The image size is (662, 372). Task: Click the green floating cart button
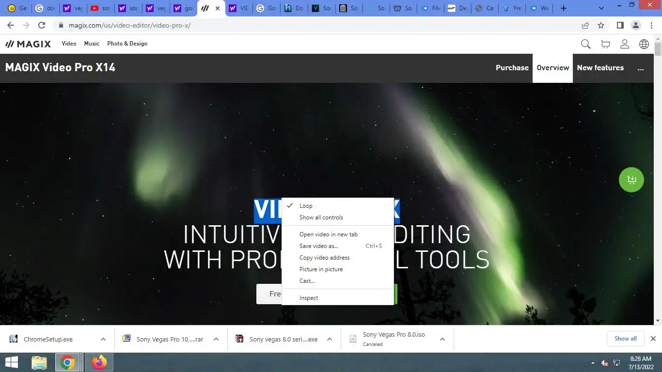(x=631, y=180)
